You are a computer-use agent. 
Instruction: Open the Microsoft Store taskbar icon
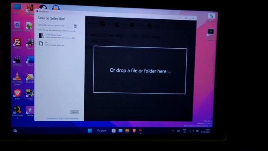click(113, 131)
